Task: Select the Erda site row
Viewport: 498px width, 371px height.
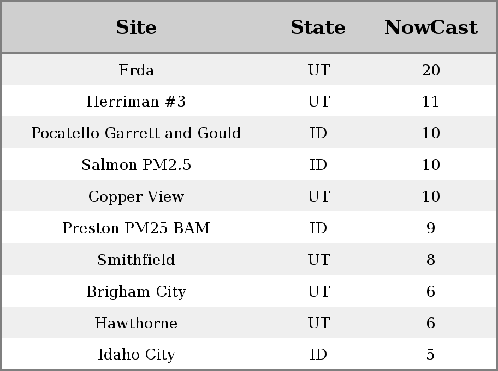Action: 249,69
